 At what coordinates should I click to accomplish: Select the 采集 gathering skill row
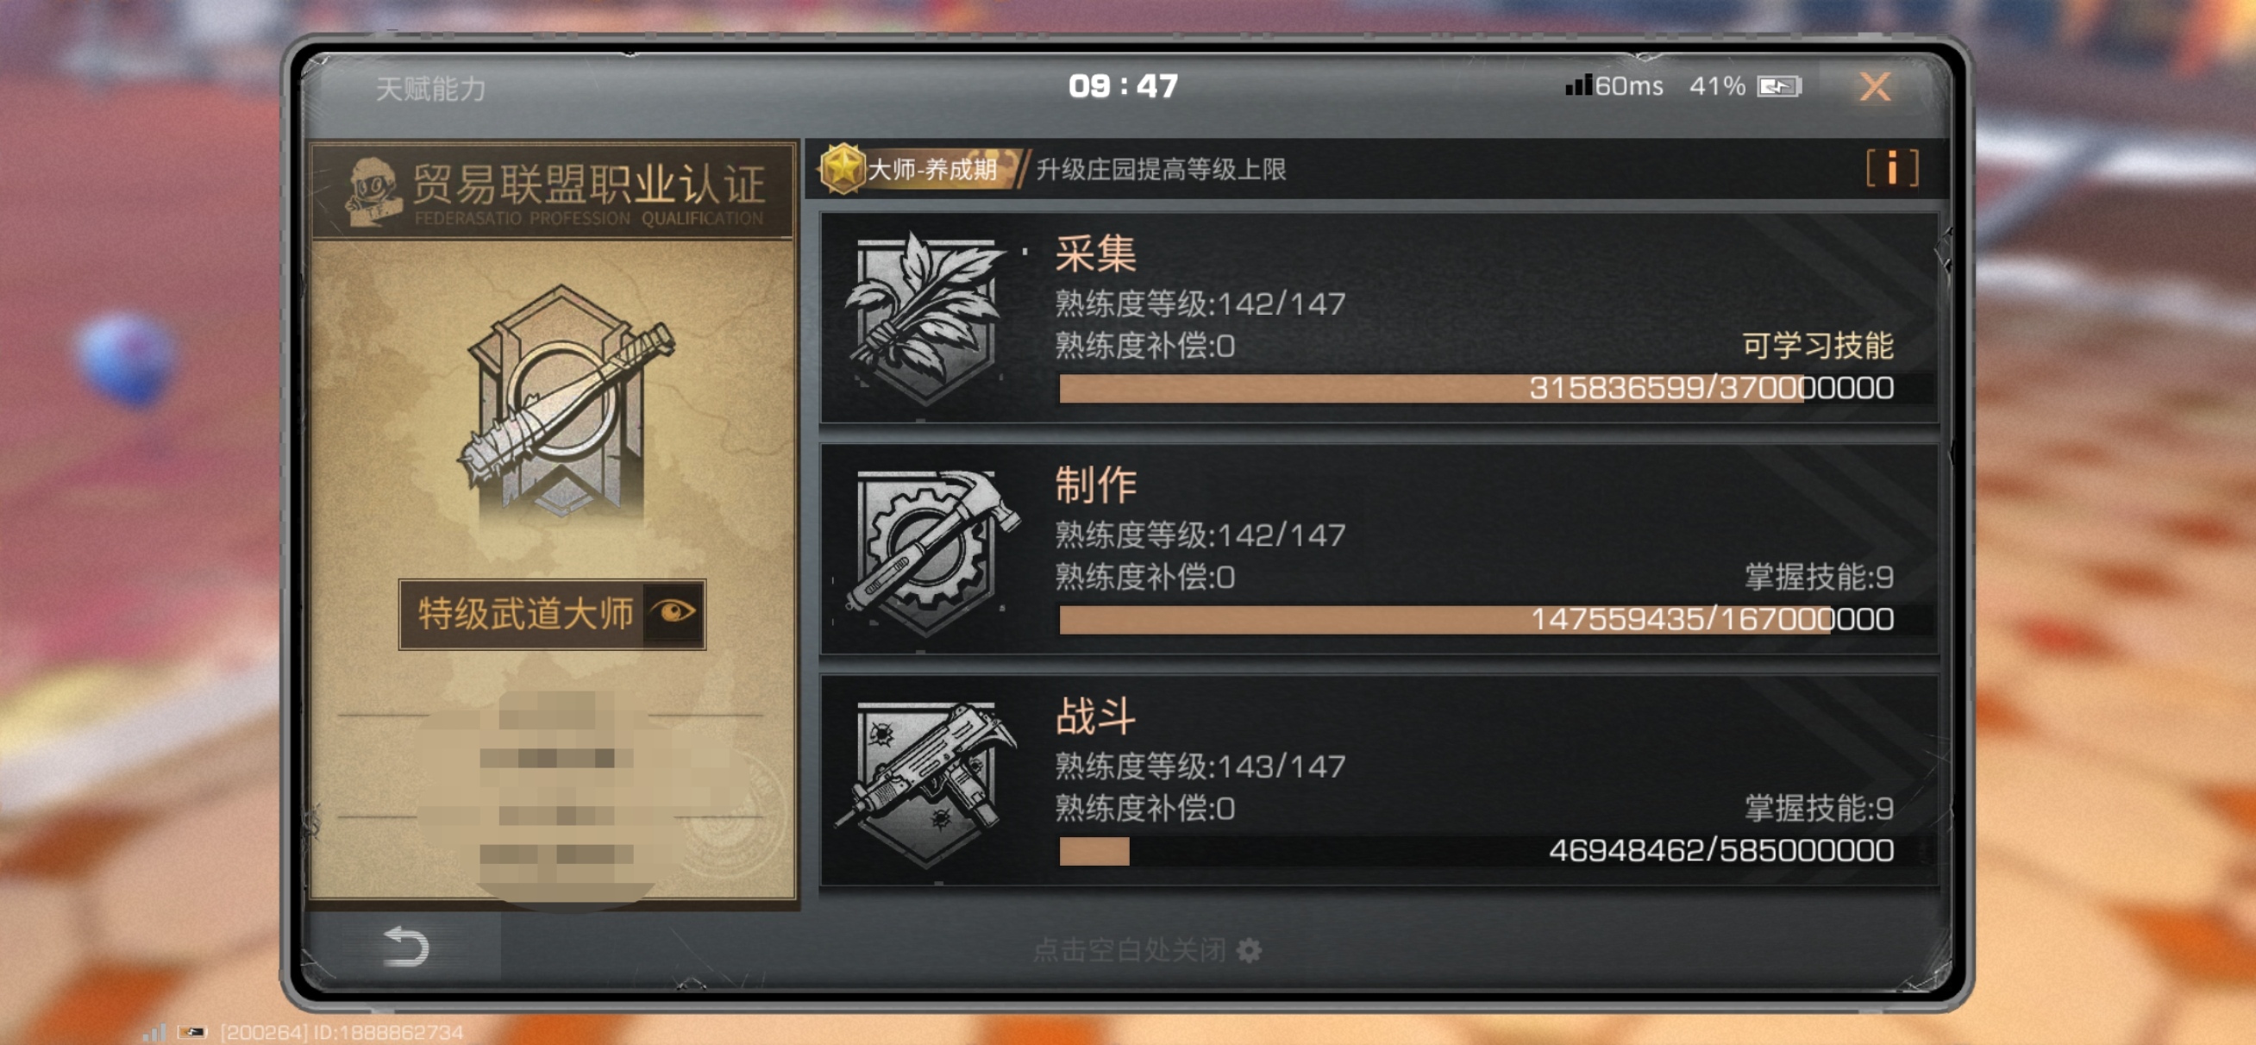(1378, 317)
